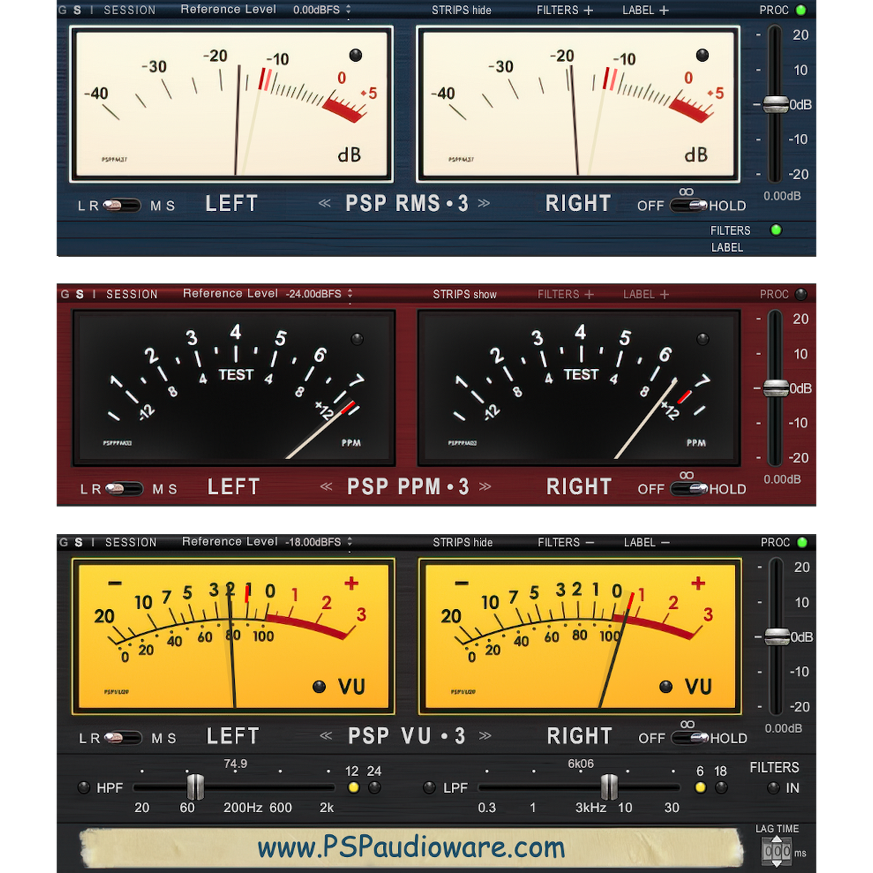
Task: Click STRIPS hide on PSP RMS
Action: pos(461,10)
